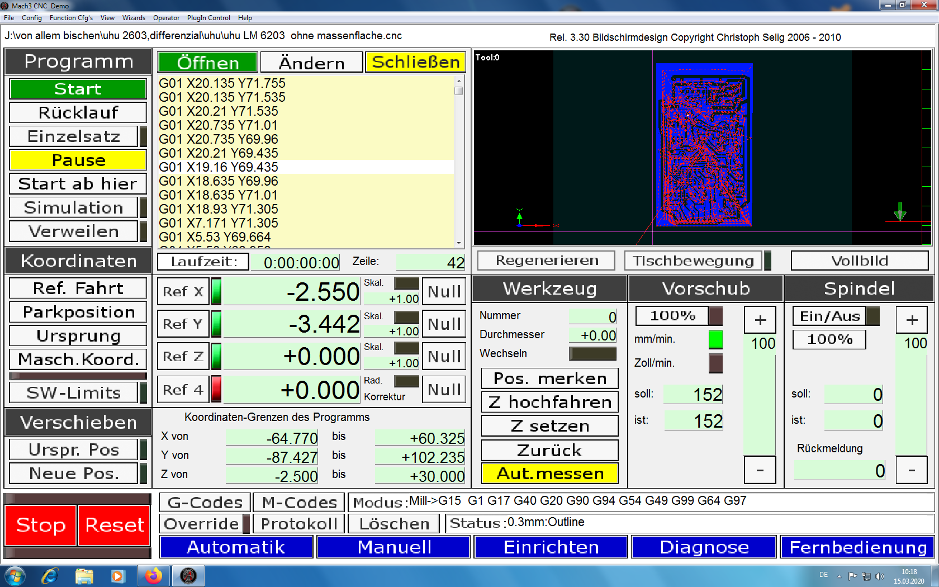This screenshot has height=587, width=939.
Task: Click Vollbild for fullscreen toolpath
Action: point(860,261)
